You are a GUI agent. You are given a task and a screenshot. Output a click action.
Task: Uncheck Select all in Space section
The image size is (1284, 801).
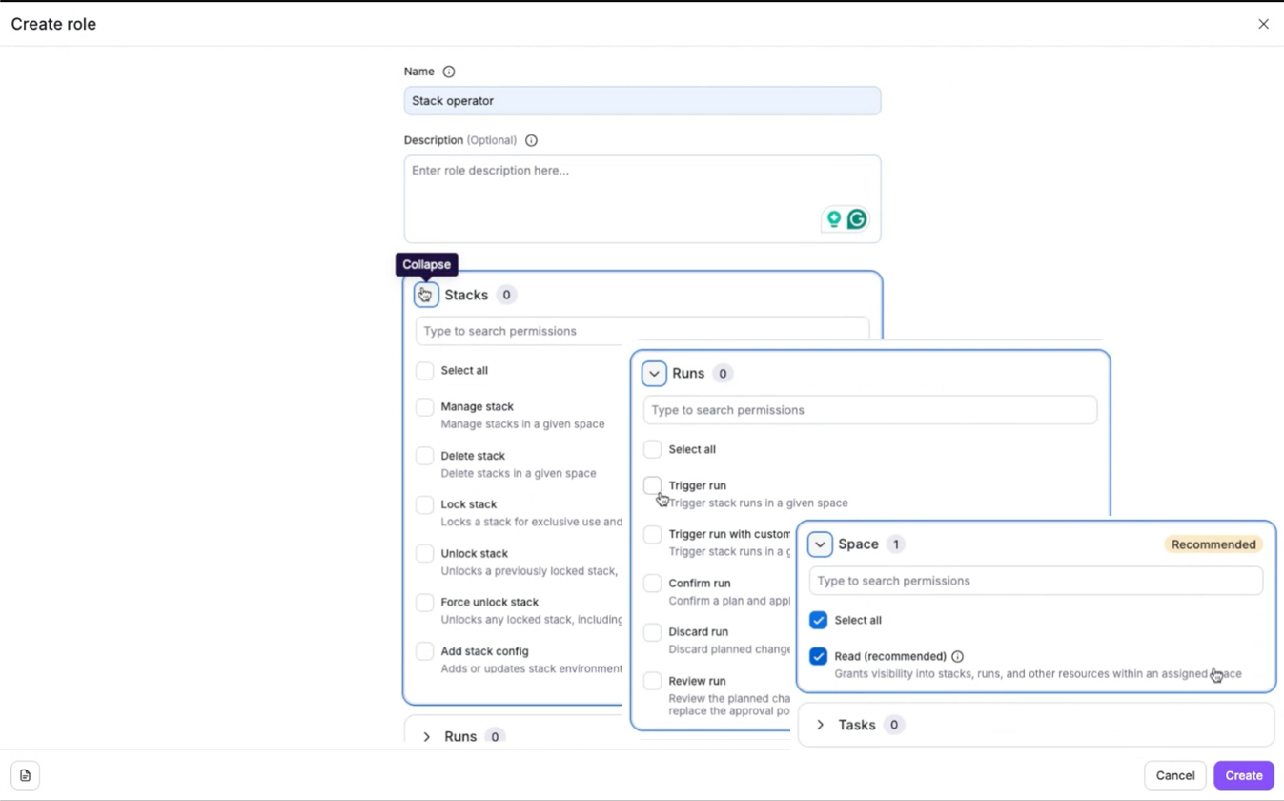coord(818,620)
